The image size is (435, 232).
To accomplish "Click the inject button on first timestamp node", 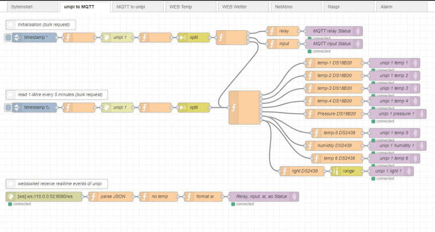I will click(8, 38).
